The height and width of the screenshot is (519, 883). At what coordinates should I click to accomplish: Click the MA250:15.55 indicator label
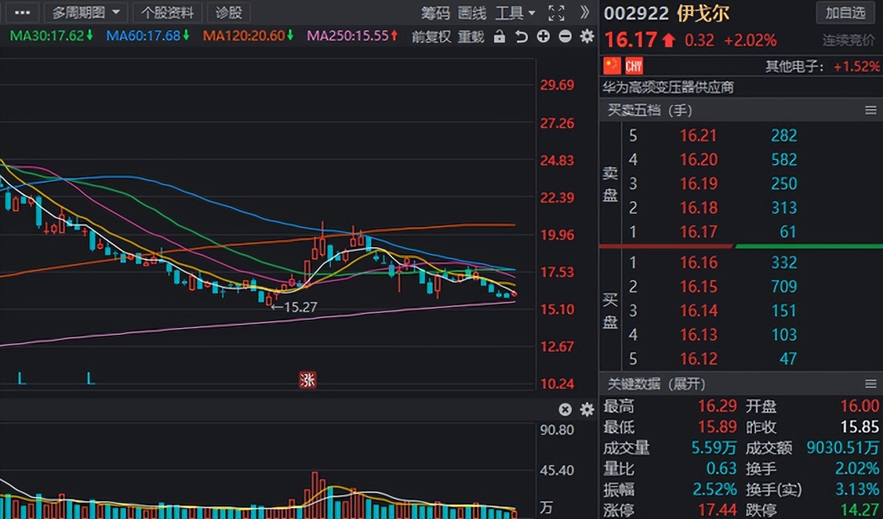click(x=353, y=35)
